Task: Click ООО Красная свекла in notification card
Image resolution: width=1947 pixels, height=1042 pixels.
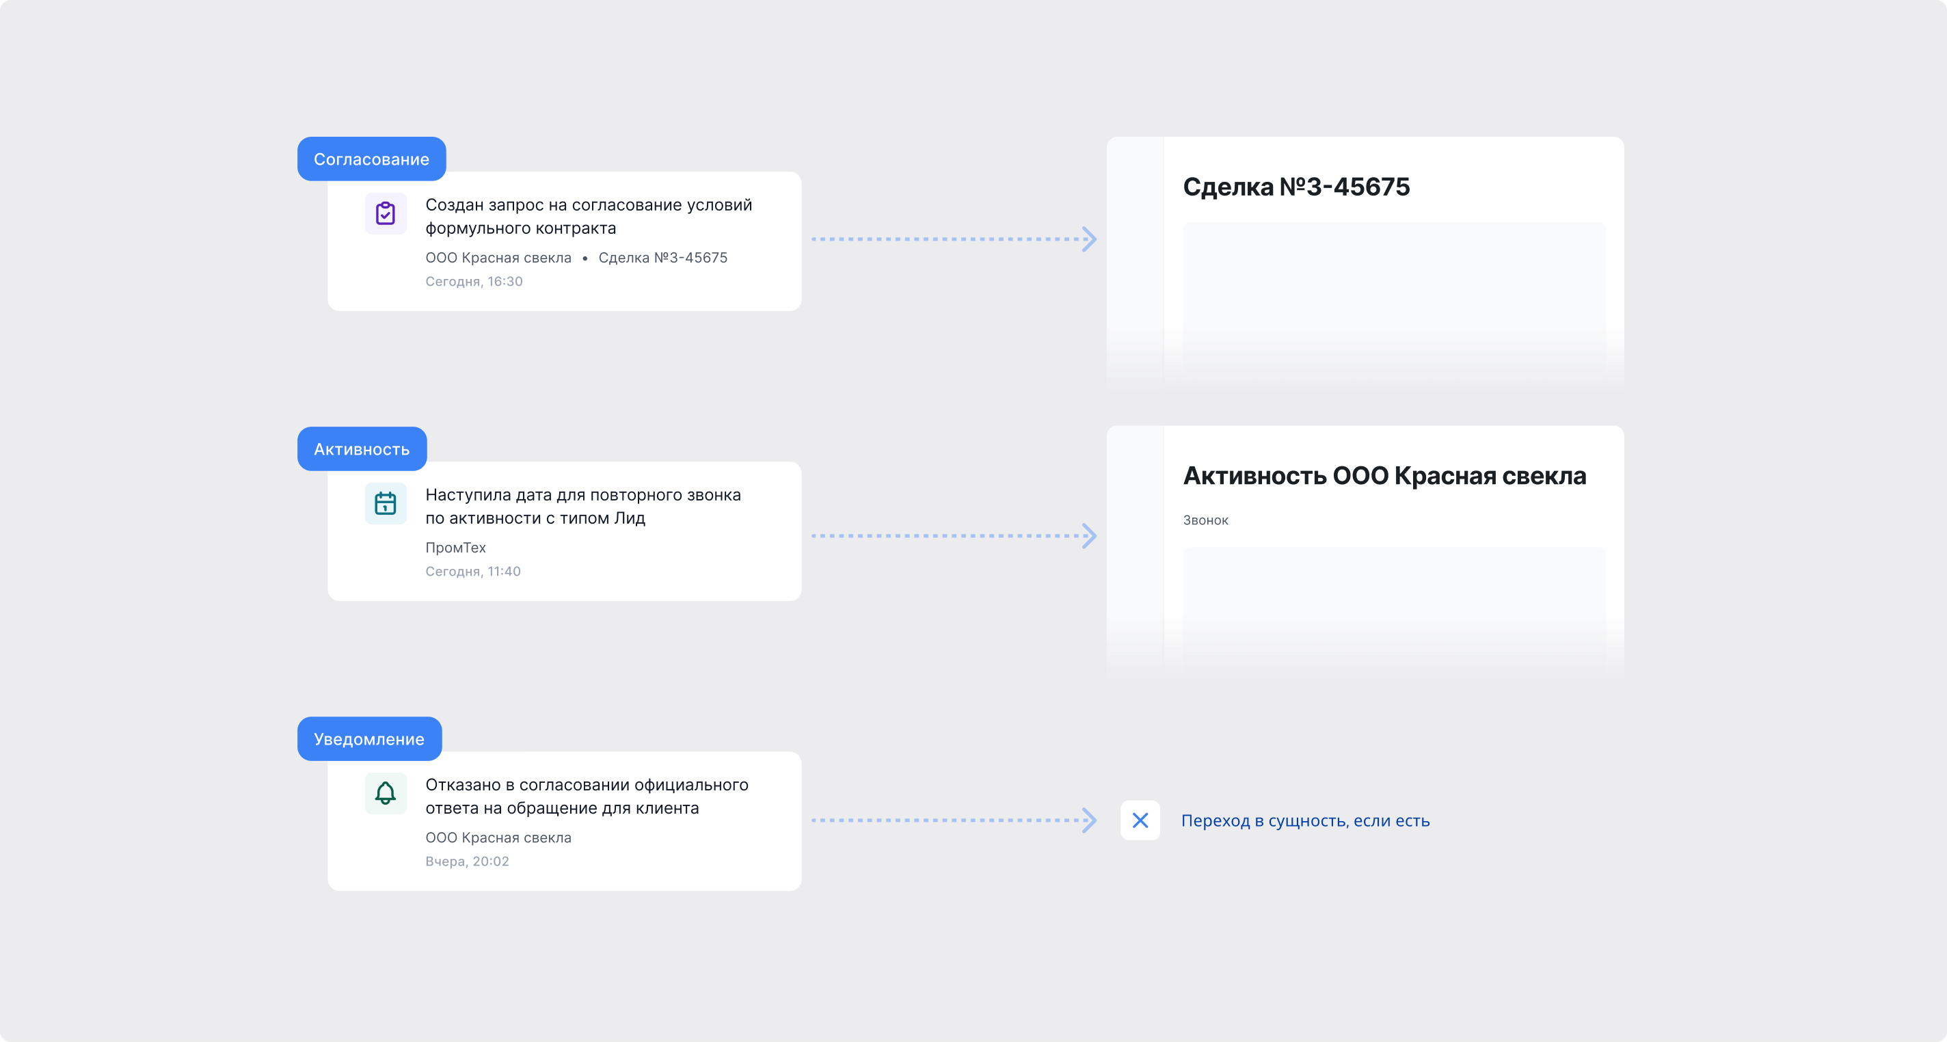Action: [x=498, y=838]
